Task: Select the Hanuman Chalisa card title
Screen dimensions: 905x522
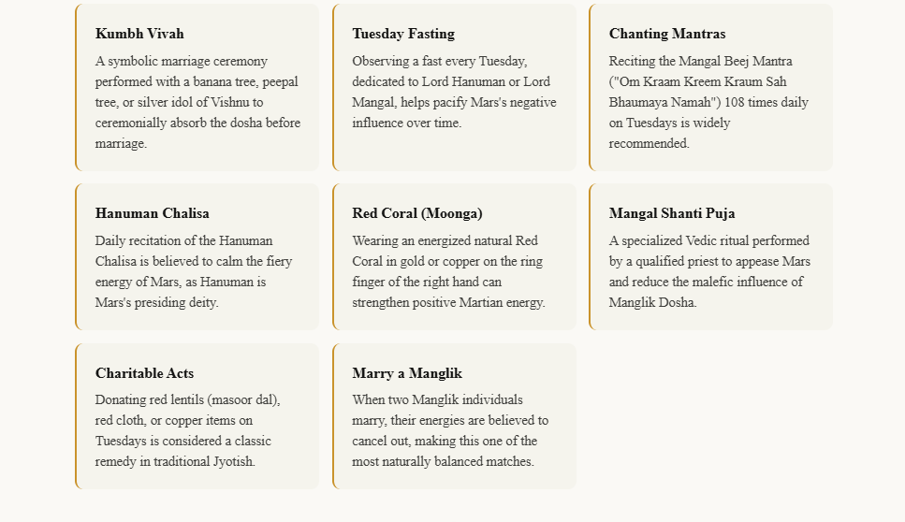Action: coord(153,213)
